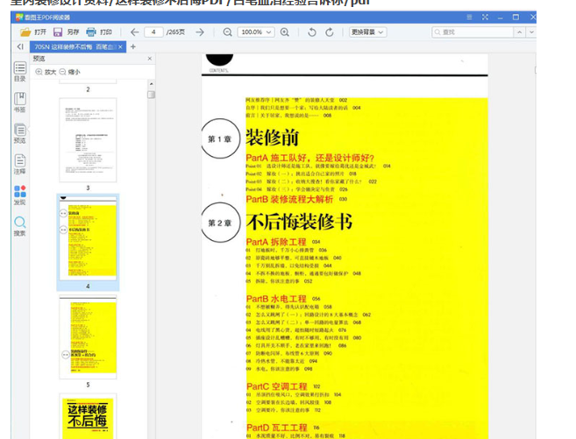Select page 3 thumbnail in preview
This screenshot has height=439, width=576.
[88, 140]
